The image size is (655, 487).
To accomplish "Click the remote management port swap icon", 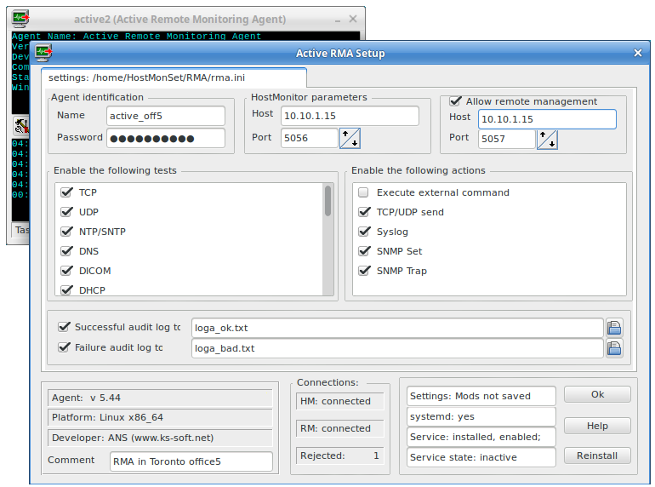I will [547, 139].
